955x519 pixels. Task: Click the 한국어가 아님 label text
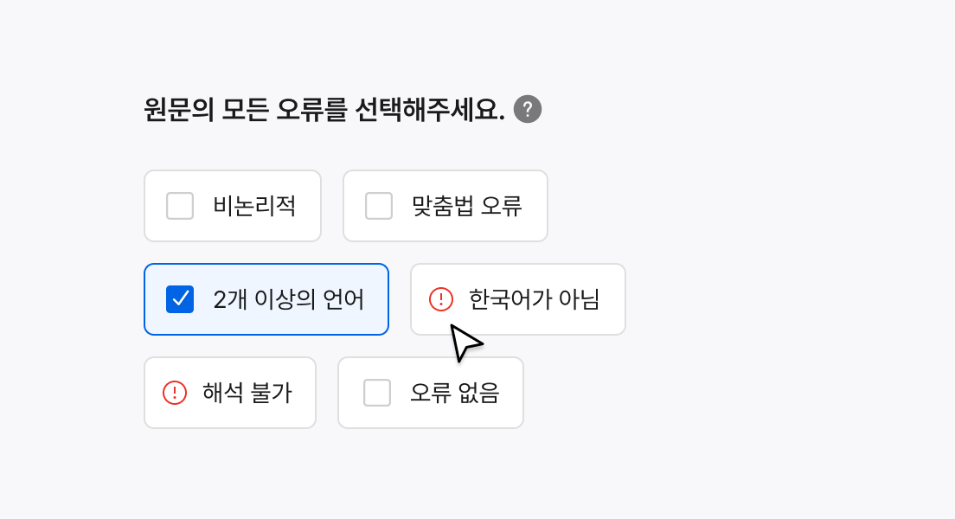click(534, 299)
